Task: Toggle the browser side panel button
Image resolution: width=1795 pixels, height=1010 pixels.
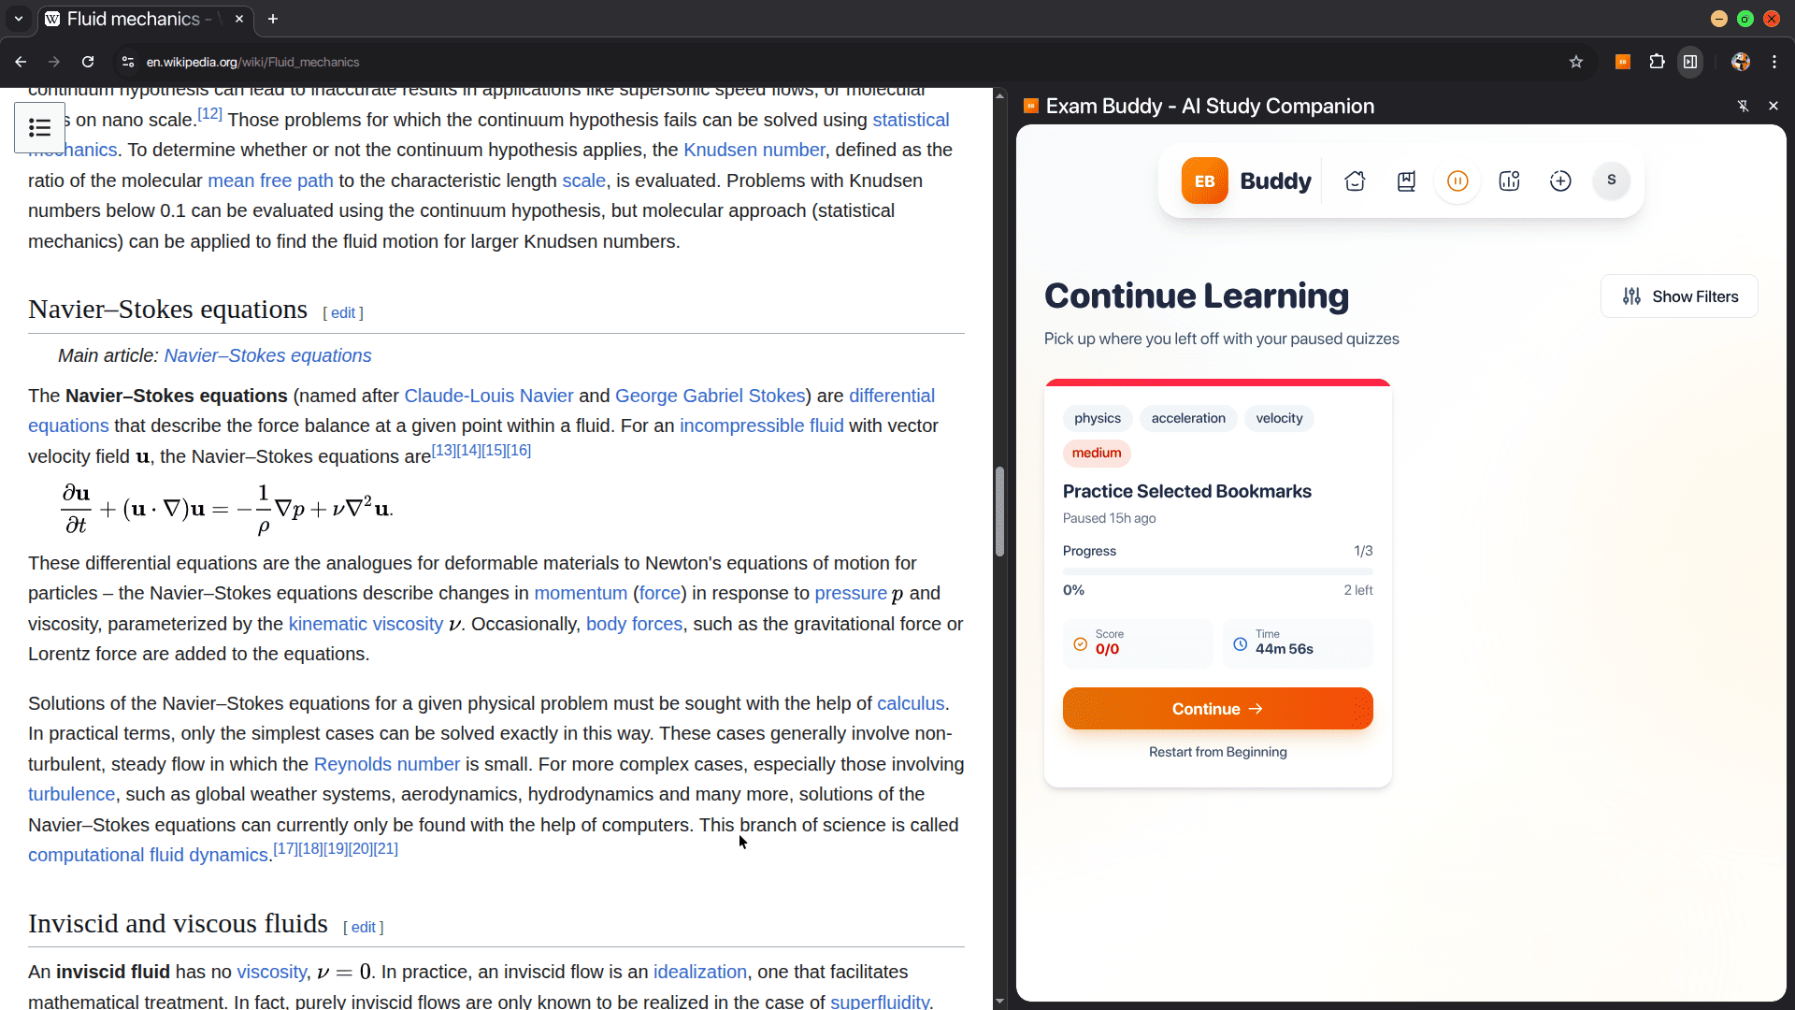Action: [x=1690, y=62]
